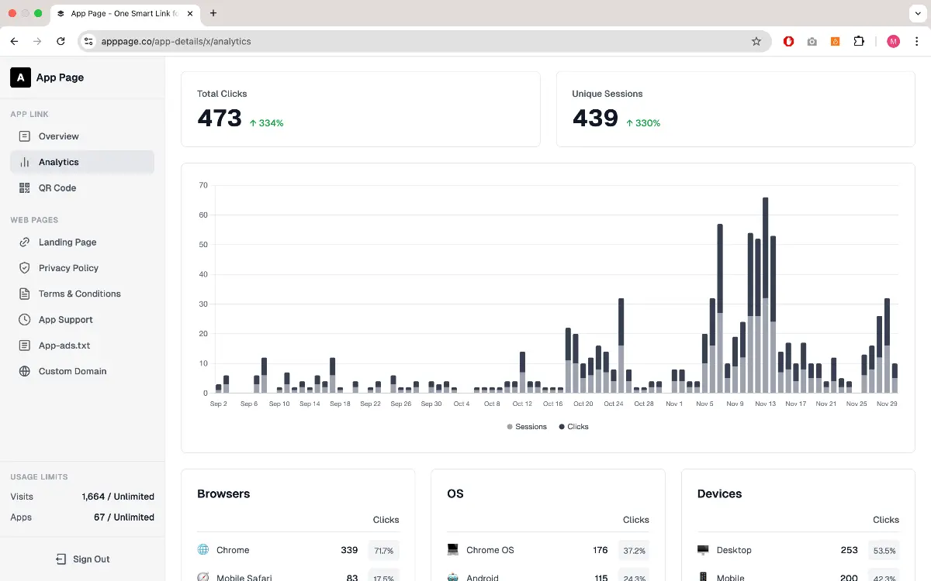931x581 pixels.
Task: Click the Nov 13 peak bar
Action: click(x=766, y=294)
